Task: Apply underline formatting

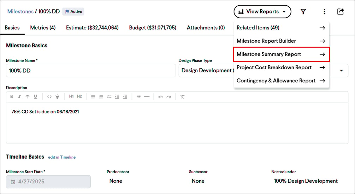Action: click(x=35, y=97)
